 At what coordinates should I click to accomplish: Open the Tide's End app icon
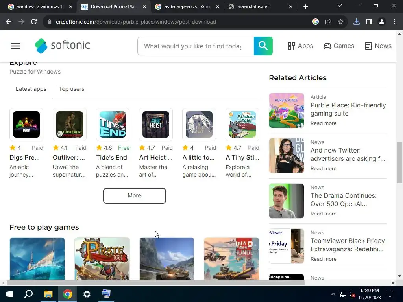point(113,124)
